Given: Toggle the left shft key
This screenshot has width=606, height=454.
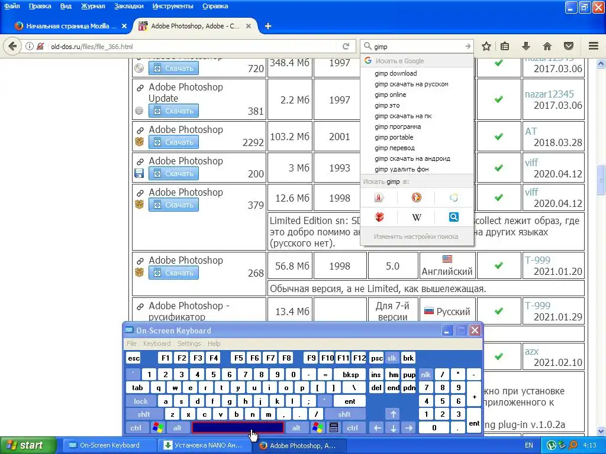Looking at the screenshot, I should click(144, 414).
